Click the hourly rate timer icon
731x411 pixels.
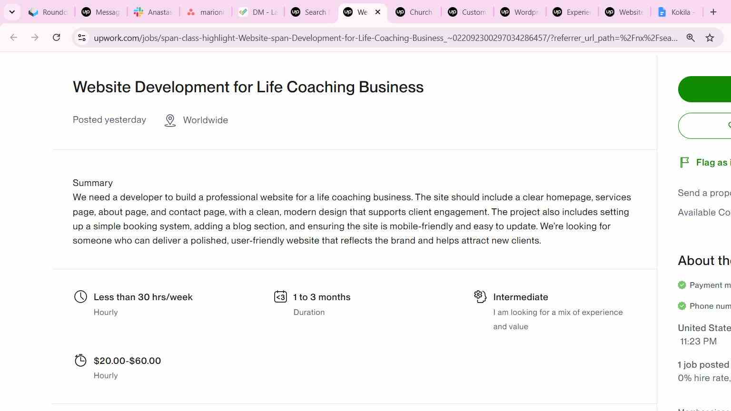pos(80,361)
